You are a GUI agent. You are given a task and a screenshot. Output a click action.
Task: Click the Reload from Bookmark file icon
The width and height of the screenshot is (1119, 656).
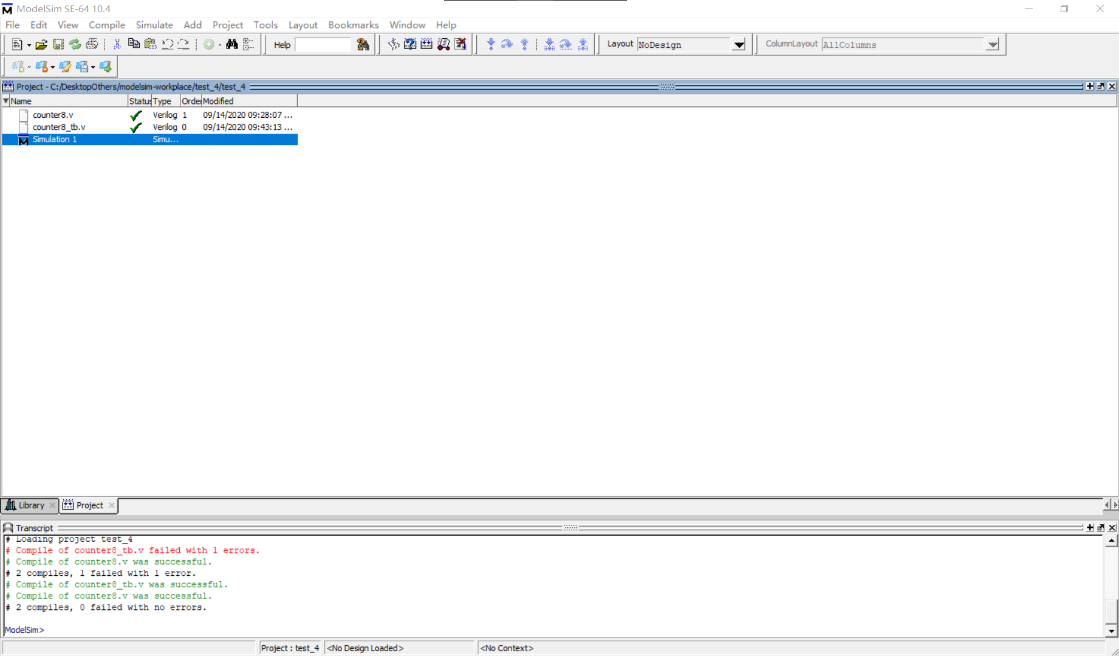click(82, 67)
